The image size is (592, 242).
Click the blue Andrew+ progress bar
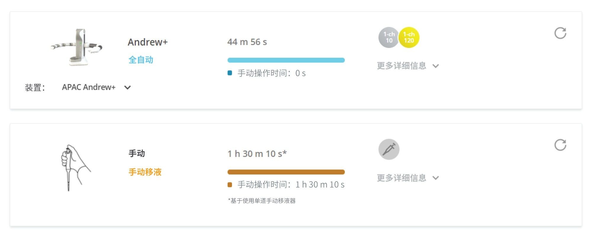tap(286, 60)
